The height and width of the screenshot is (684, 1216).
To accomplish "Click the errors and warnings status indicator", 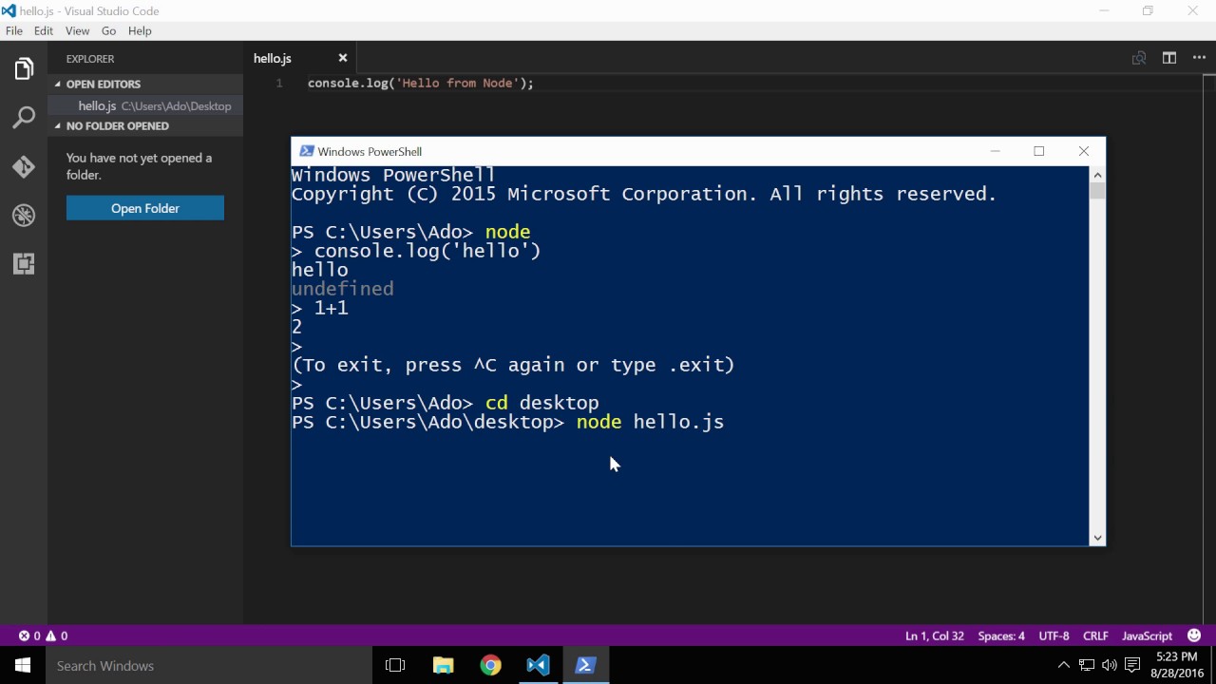I will [x=43, y=636].
